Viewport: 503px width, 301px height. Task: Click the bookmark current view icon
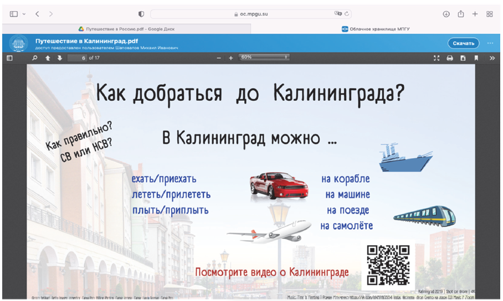point(476,58)
